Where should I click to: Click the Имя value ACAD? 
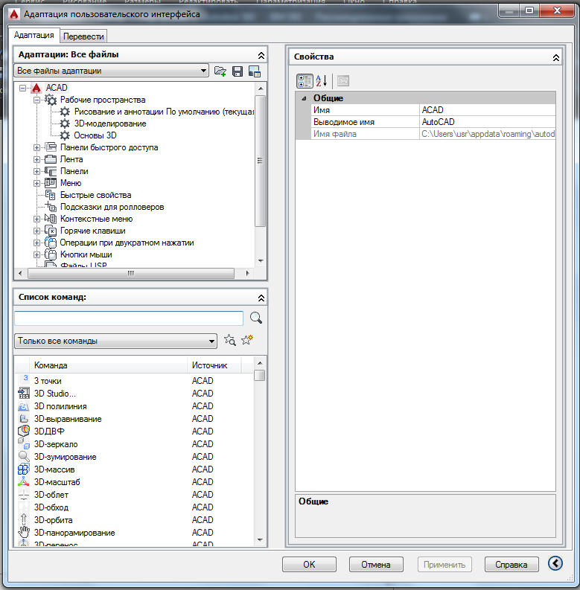(x=488, y=110)
